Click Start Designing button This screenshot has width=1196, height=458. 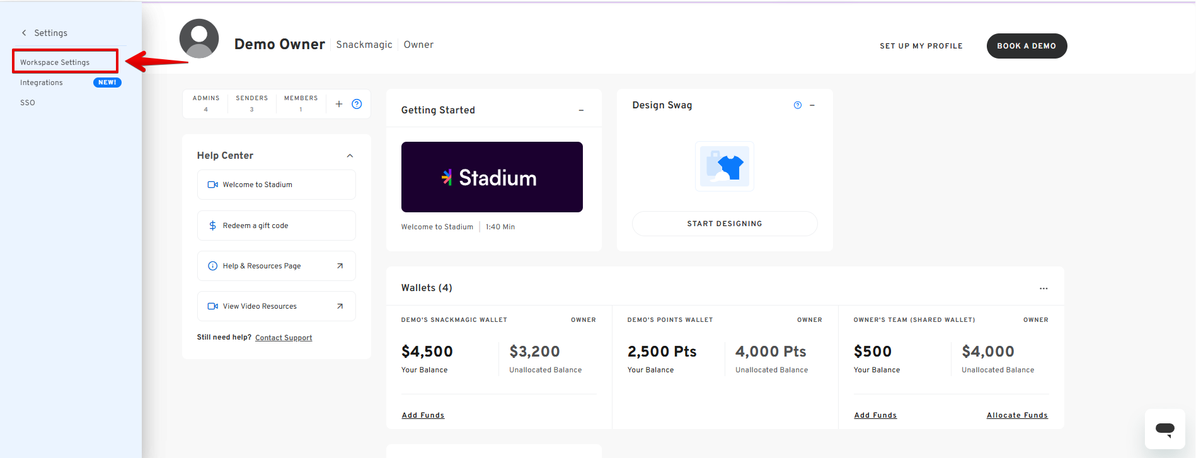click(725, 224)
